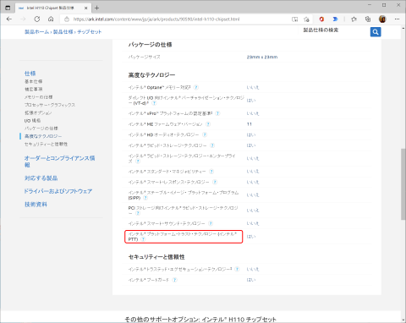
Task: Open ドライバーおよびソフトウェア sidebar link
Action: pos(58,191)
